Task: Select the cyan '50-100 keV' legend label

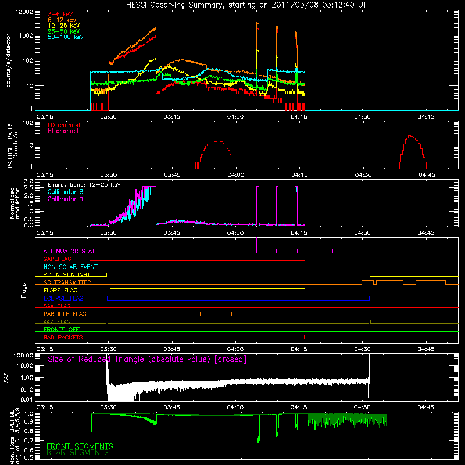Action: point(66,37)
